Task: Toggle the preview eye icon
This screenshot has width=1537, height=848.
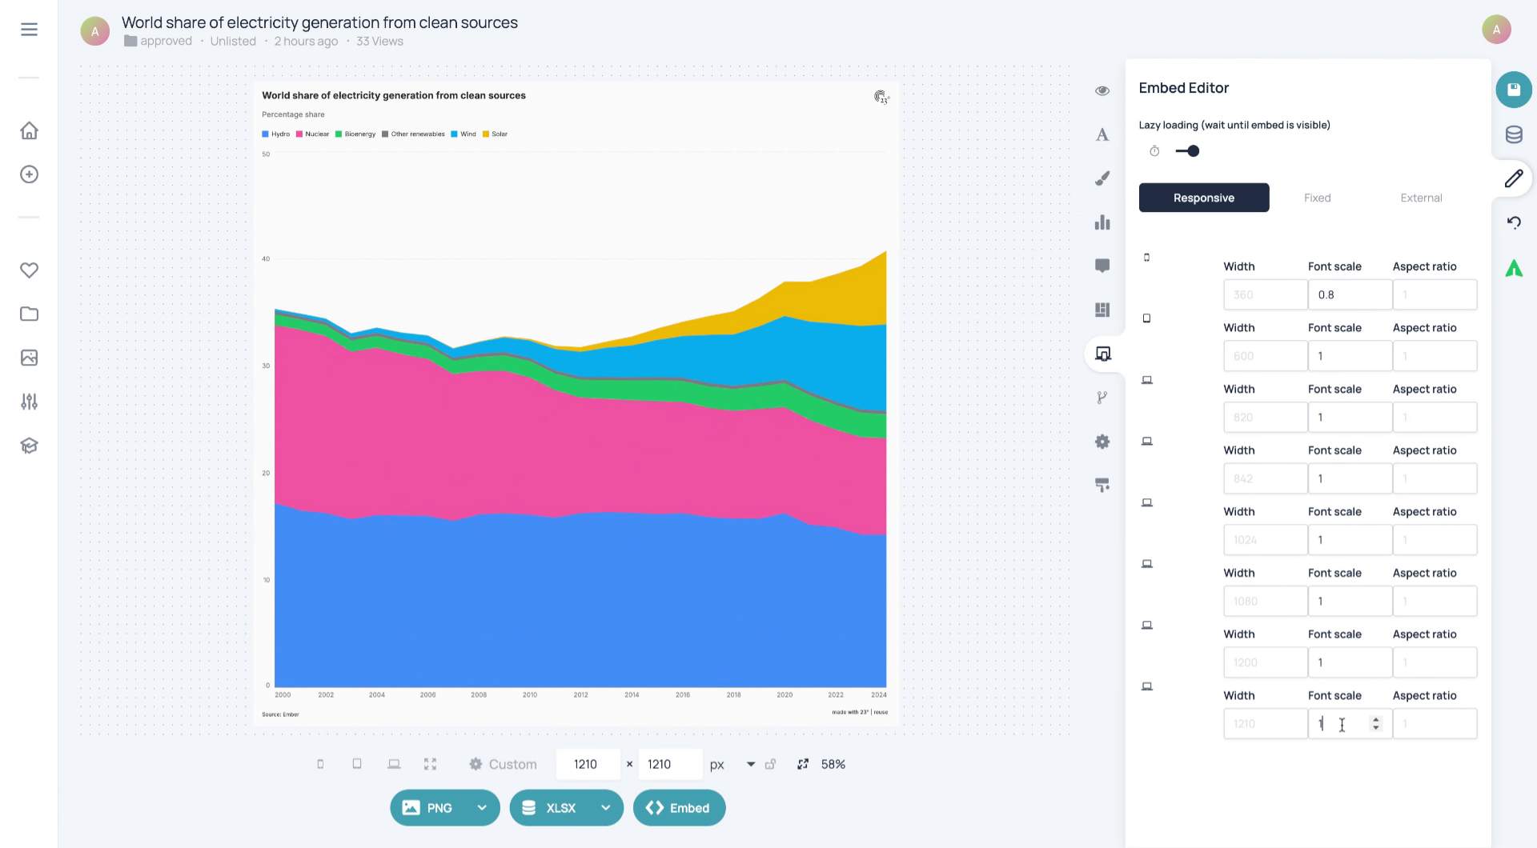Action: pos(1102,90)
